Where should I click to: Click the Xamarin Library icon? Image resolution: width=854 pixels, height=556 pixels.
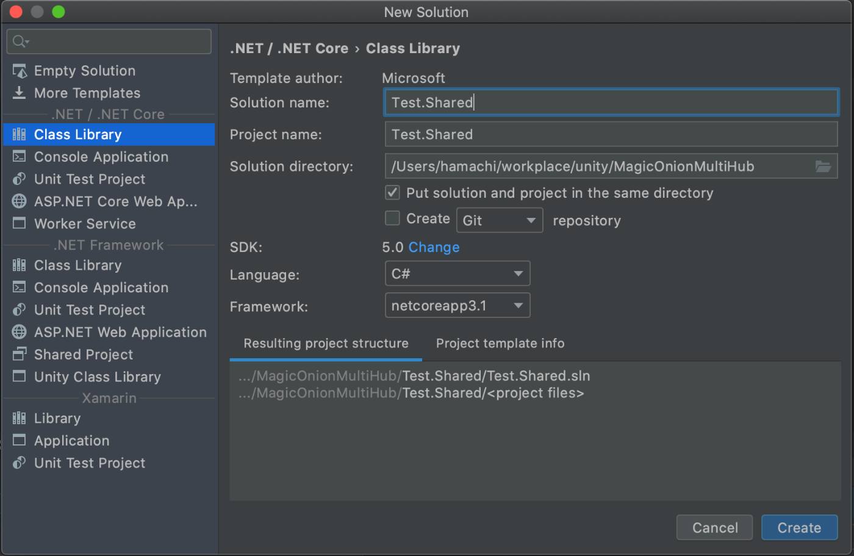[x=20, y=418]
